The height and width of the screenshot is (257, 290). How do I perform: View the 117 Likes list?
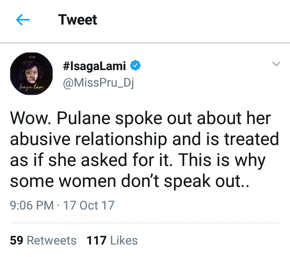[x=112, y=240]
